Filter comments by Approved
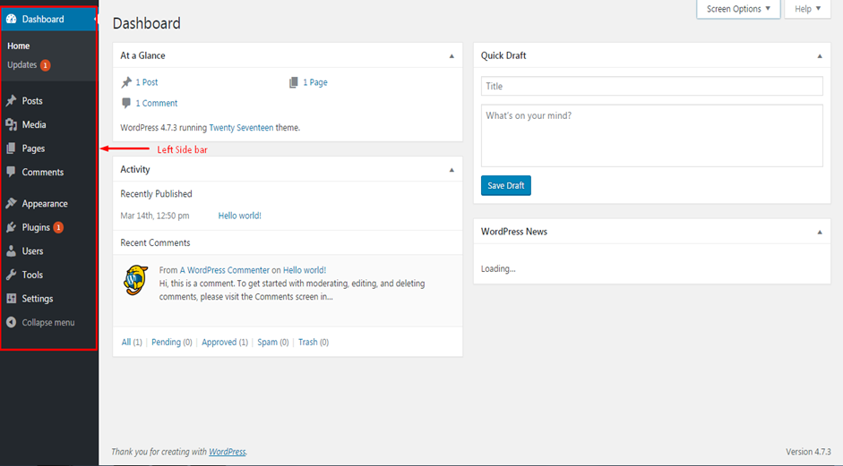Image resolution: width=843 pixels, height=466 pixels. [219, 342]
